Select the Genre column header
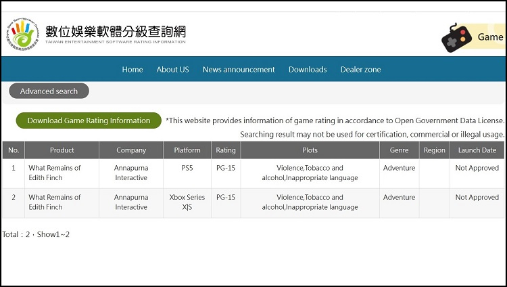The width and height of the screenshot is (507, 287). pos(399,150)
